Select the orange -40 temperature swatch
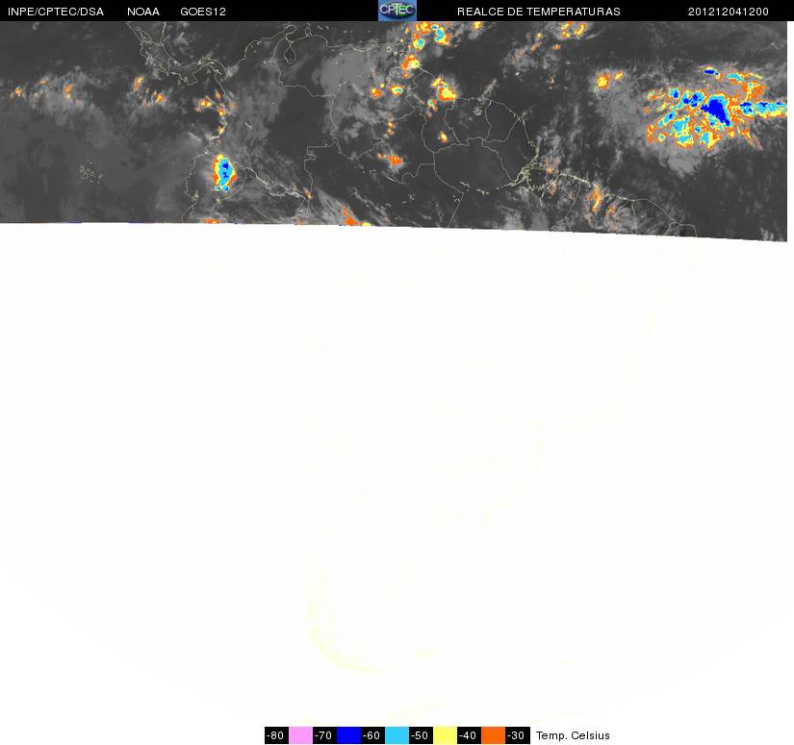 [493, 735]
